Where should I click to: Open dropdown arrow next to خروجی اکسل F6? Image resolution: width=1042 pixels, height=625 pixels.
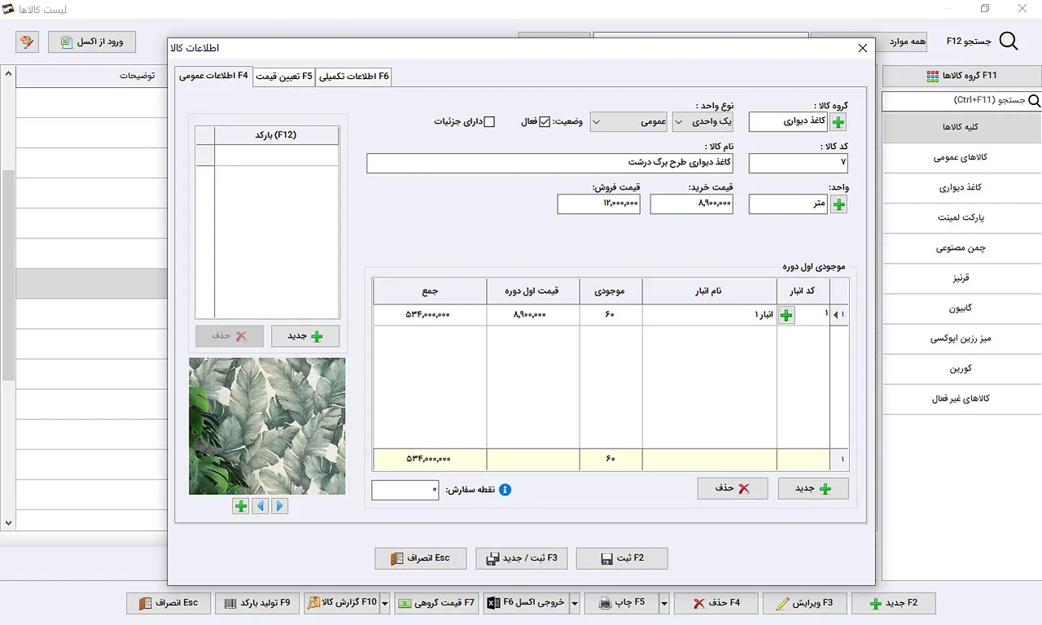(x=575, y=603)
